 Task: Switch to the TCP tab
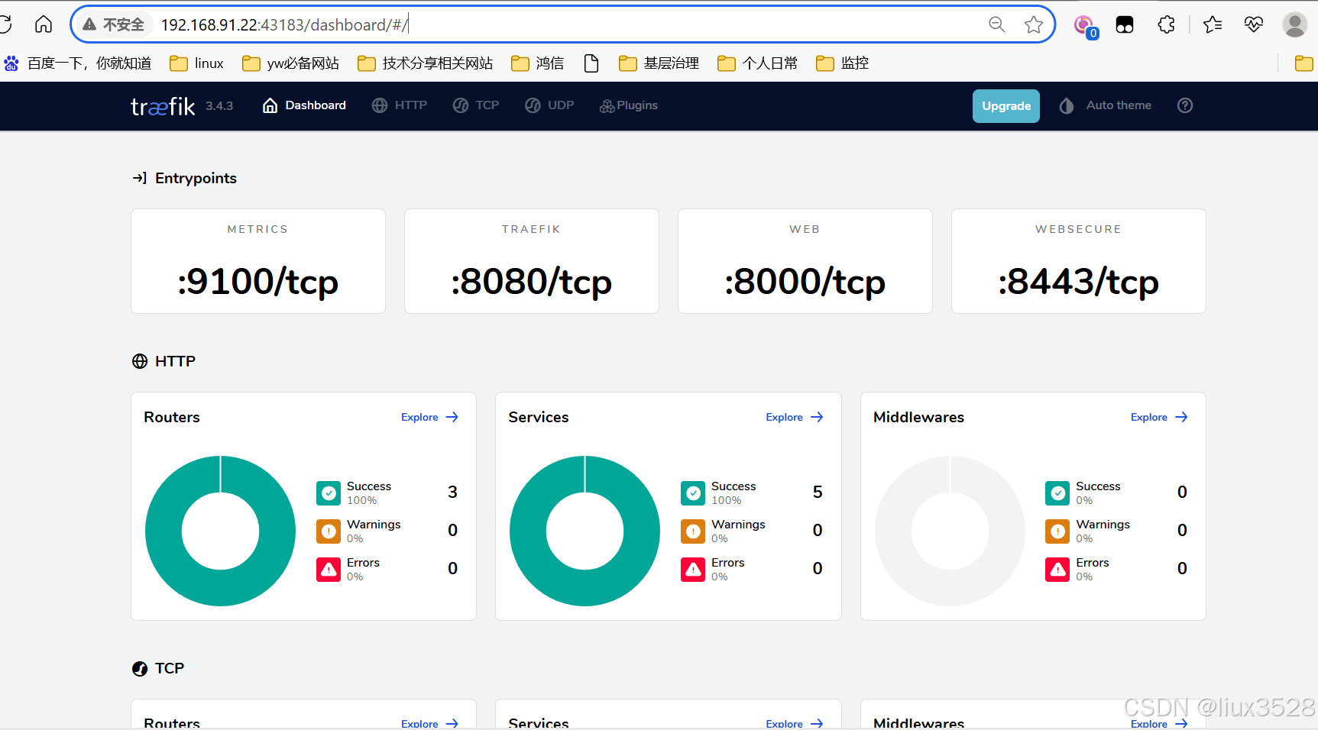pyautogui.click(x=476, y=105)
